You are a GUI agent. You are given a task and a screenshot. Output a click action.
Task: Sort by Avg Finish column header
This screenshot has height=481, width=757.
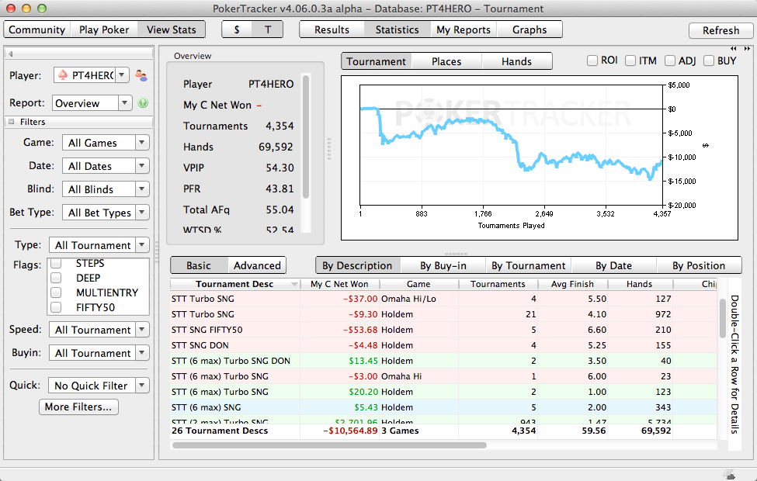point(572,284)
